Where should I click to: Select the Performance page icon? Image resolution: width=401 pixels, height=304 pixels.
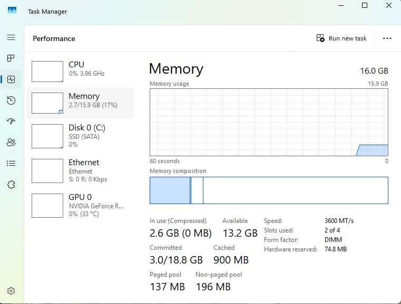pyautogui.click(x=11, y=79)
